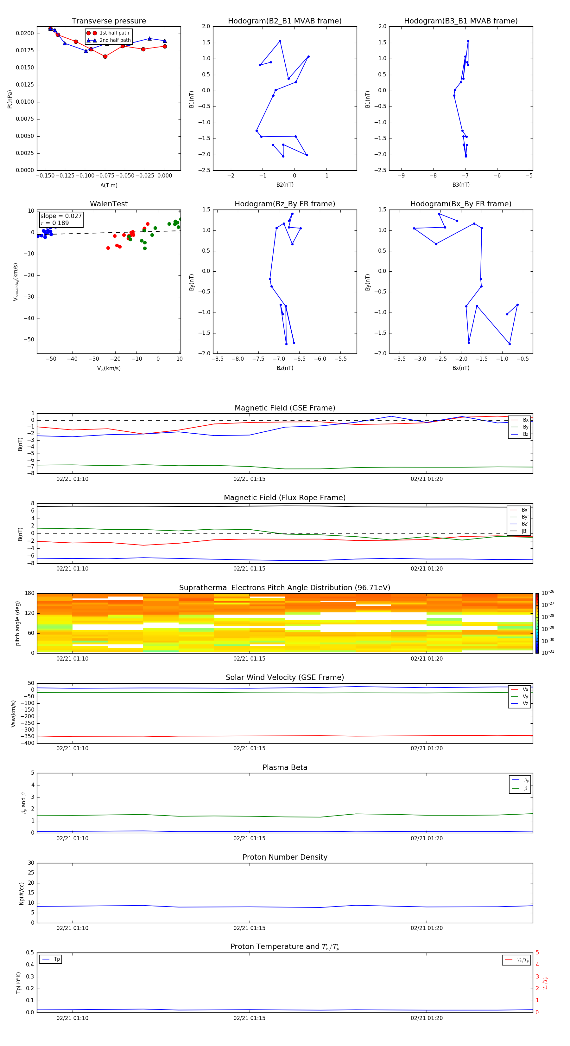Select the β entry in Plasma Beta legend

tap(520, 788)
